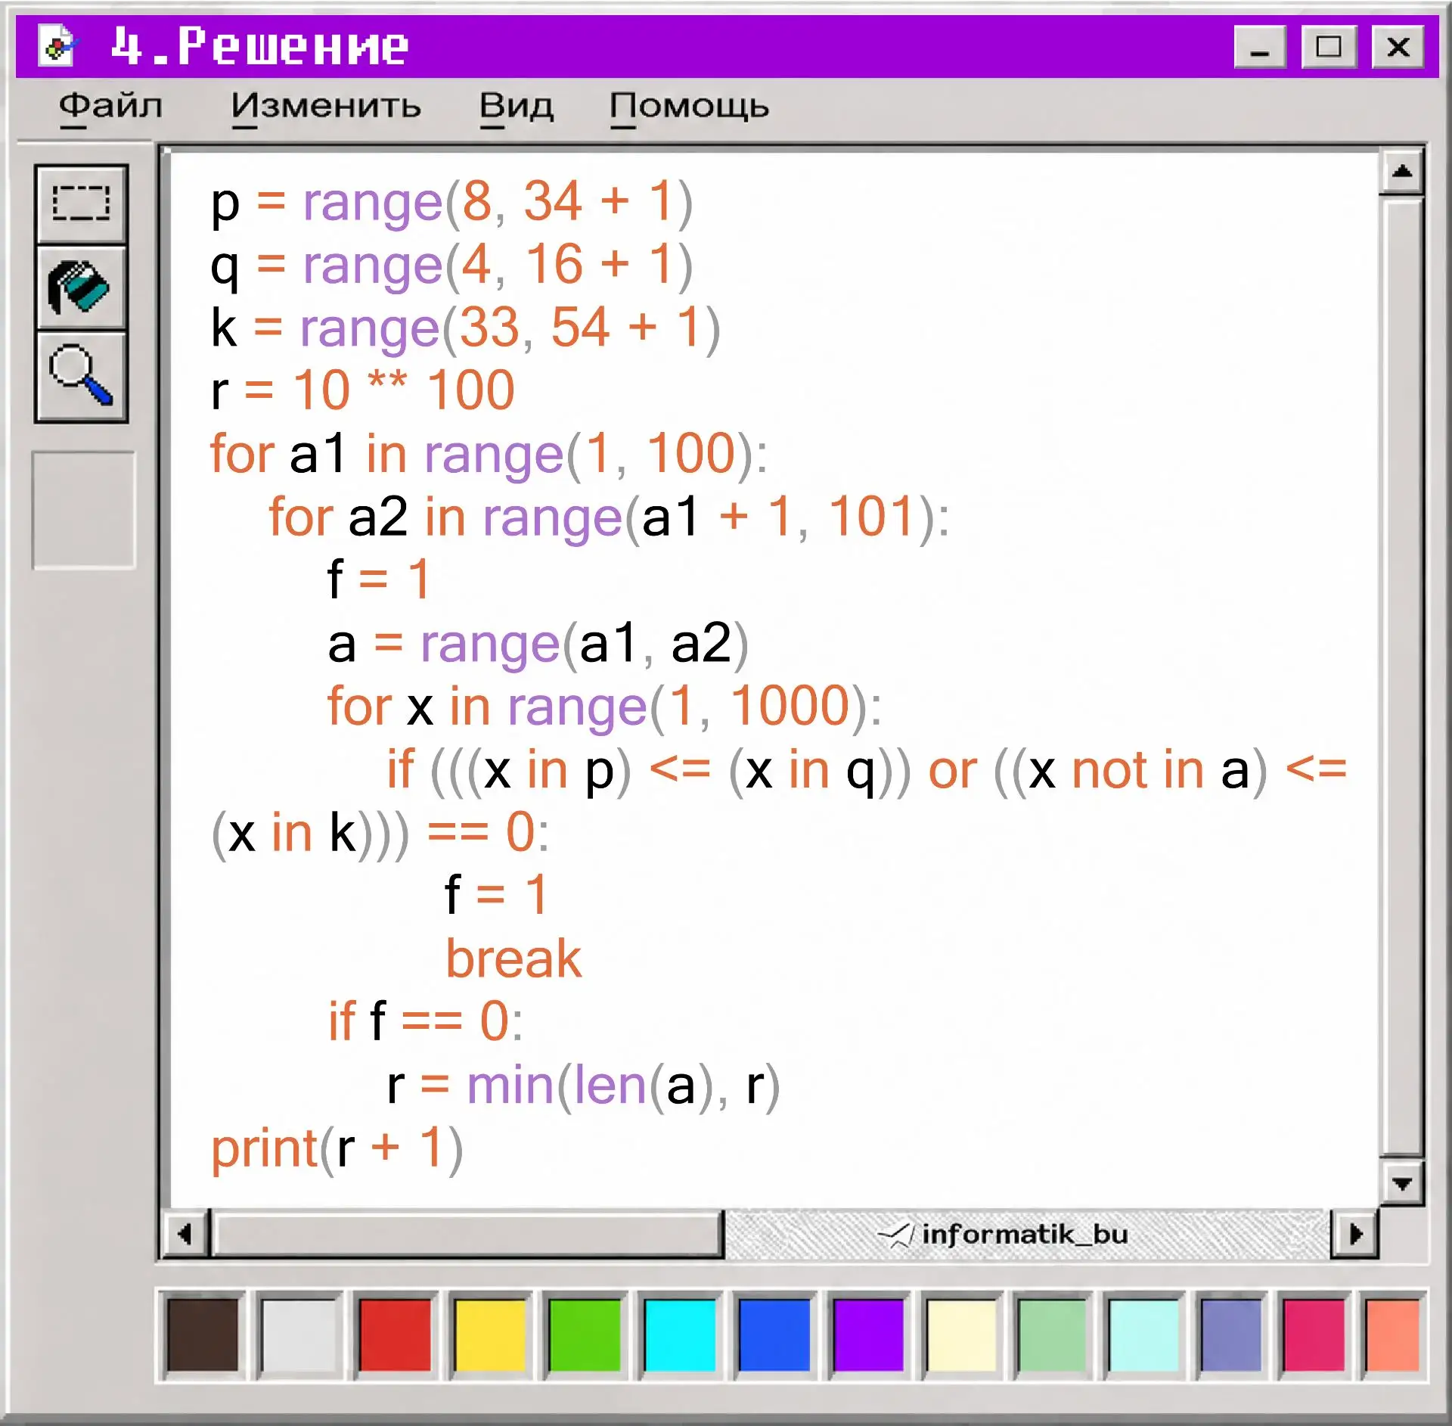1452x1426 pixels.
Task: Select the paint bucket fill tool
Action: point(82,288)
